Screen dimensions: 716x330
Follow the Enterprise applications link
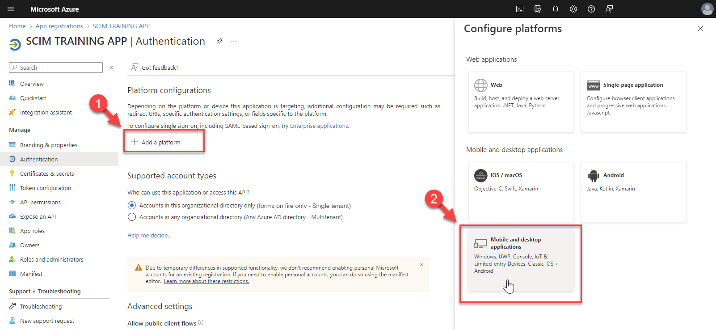[319, 126]
